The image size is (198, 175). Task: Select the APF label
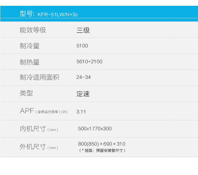point(27,111)
